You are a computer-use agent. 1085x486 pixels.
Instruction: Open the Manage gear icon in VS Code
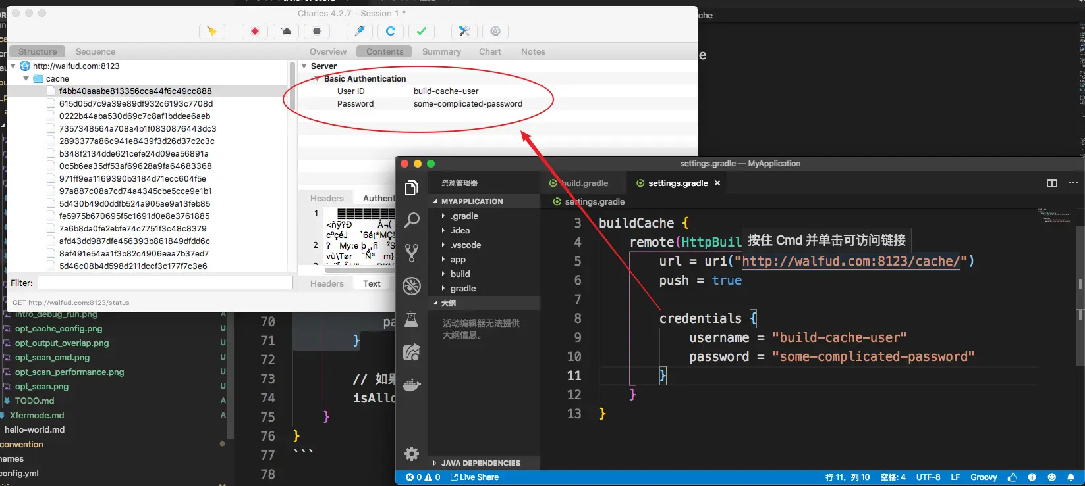(412, 453)
